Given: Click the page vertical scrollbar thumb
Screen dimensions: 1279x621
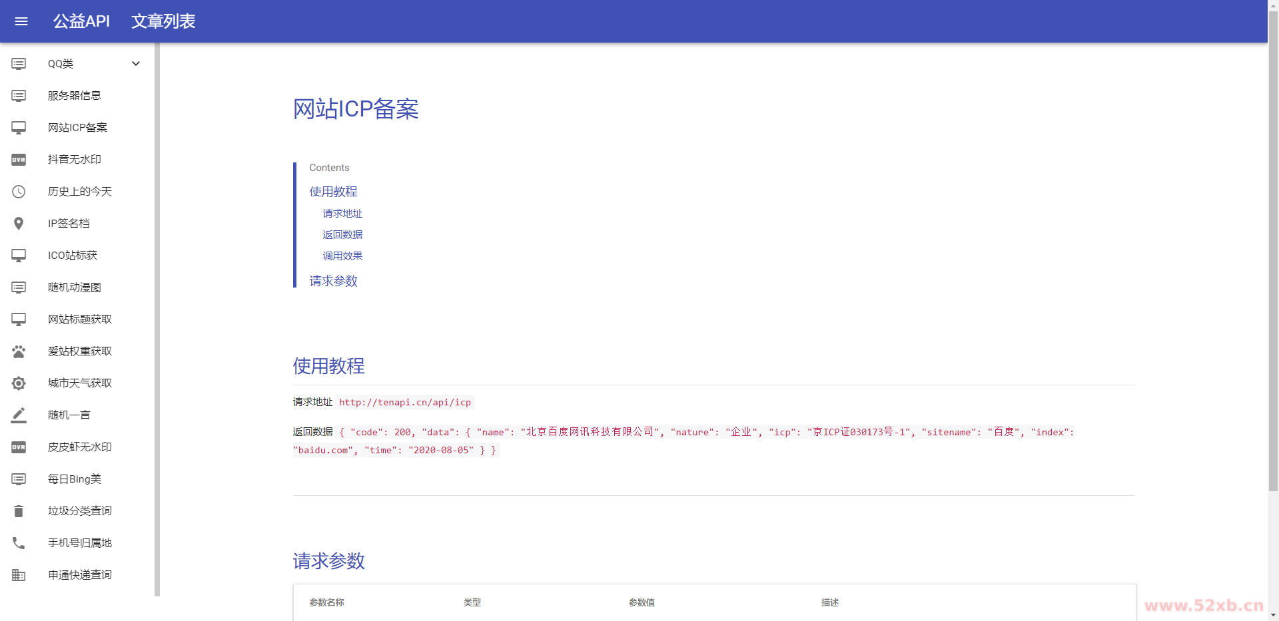Looking at the screenshot, I should point(1273,253).
